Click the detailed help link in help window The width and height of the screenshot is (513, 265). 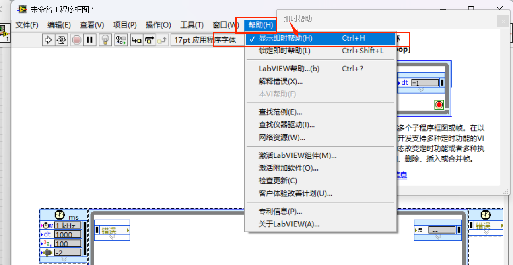point(402,175)
